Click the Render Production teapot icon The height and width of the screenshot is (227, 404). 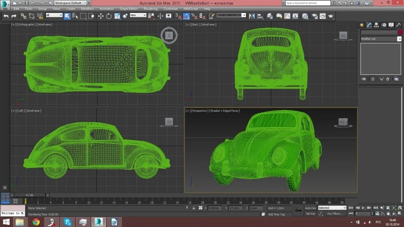[x=331, y=16]
